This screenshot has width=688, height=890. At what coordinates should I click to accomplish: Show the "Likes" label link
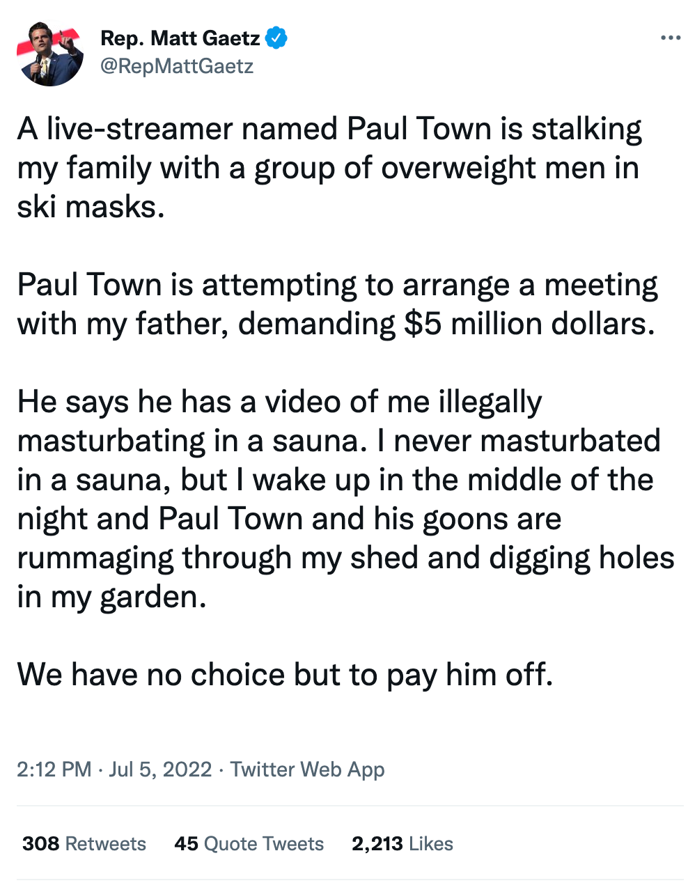click(431, 844)
